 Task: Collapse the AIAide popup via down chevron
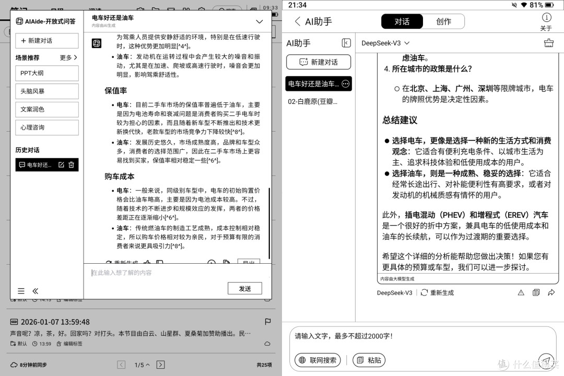pyautogui.click(x=260, y=21)
